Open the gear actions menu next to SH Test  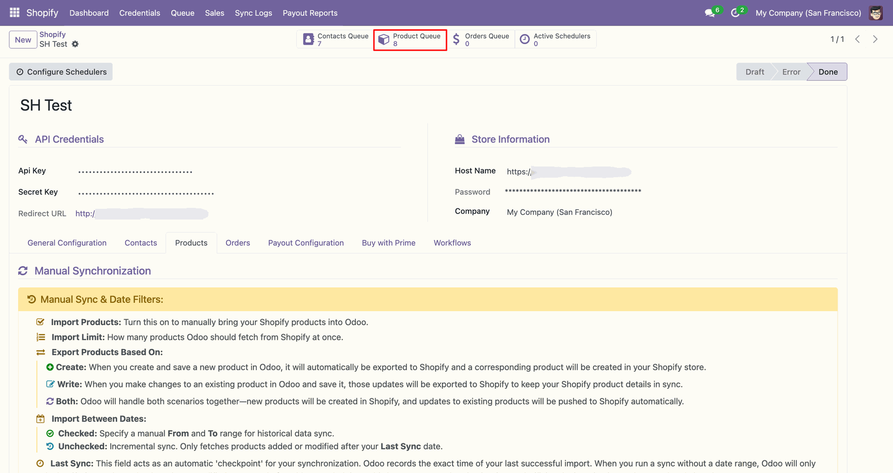(x=75, y=44)
